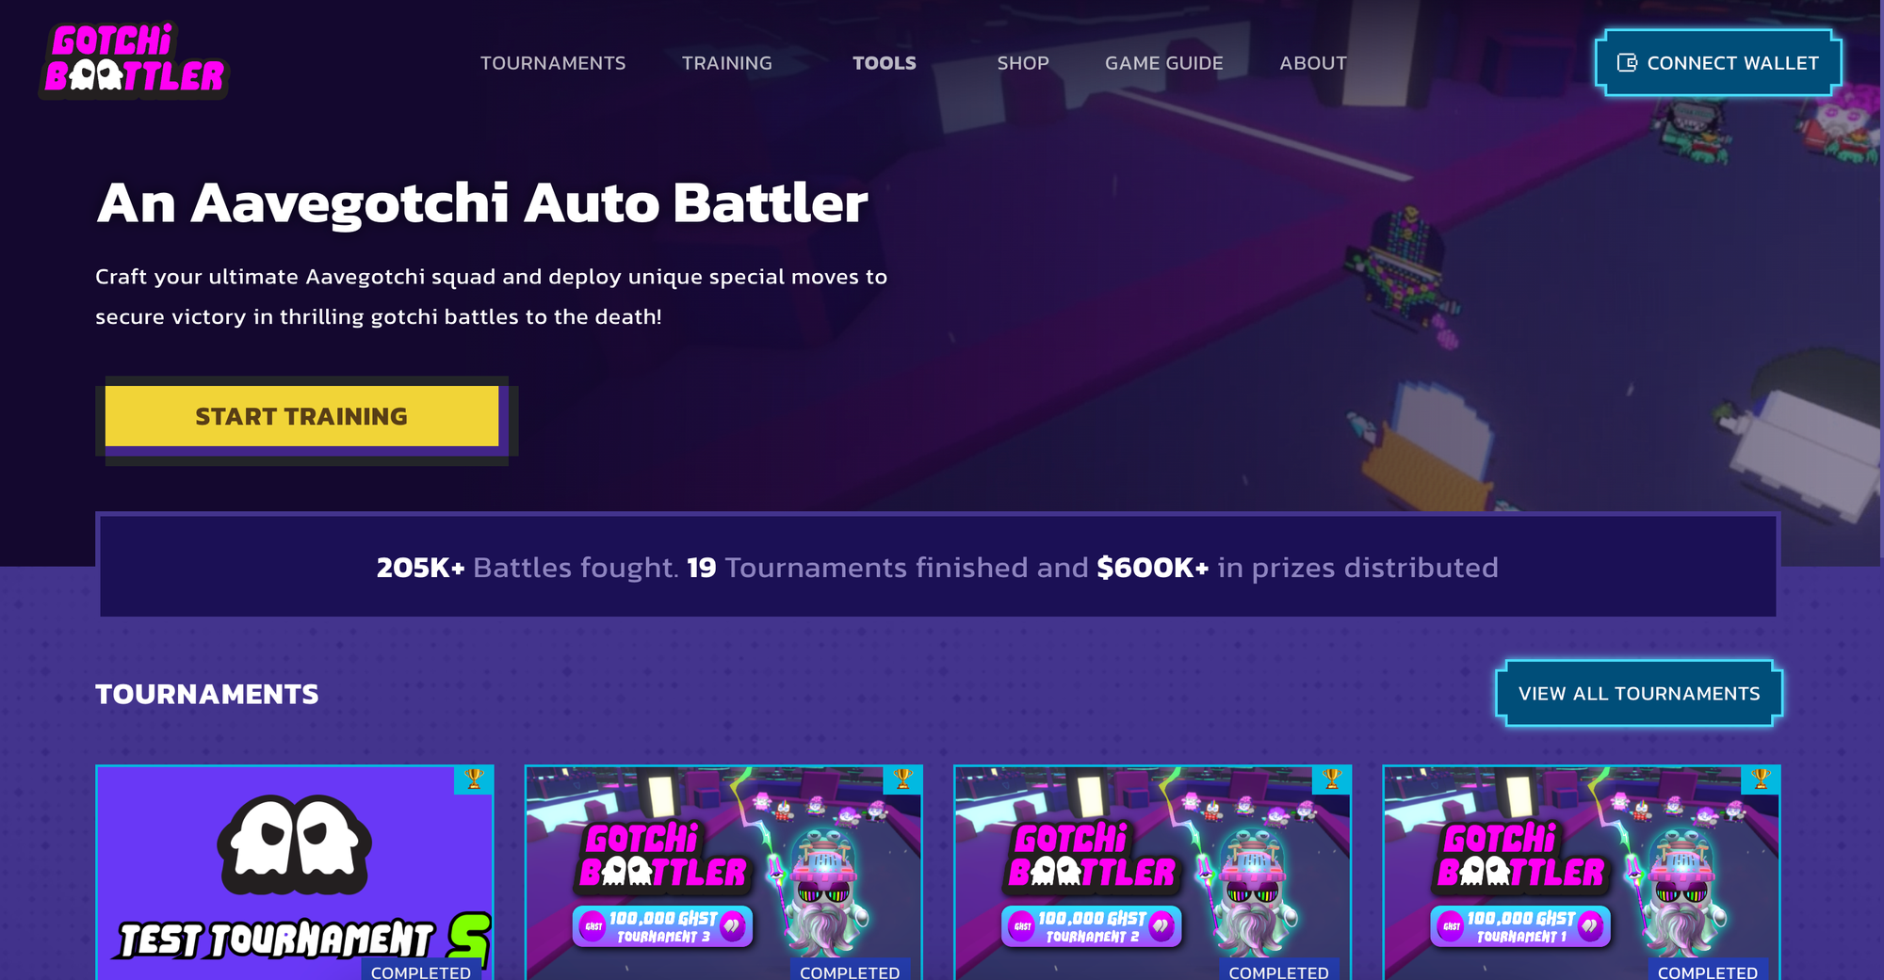1884x980 pixels.
Task: Click the 100,000 GHST Tournament 3 badge
Action: pos(662,926)
